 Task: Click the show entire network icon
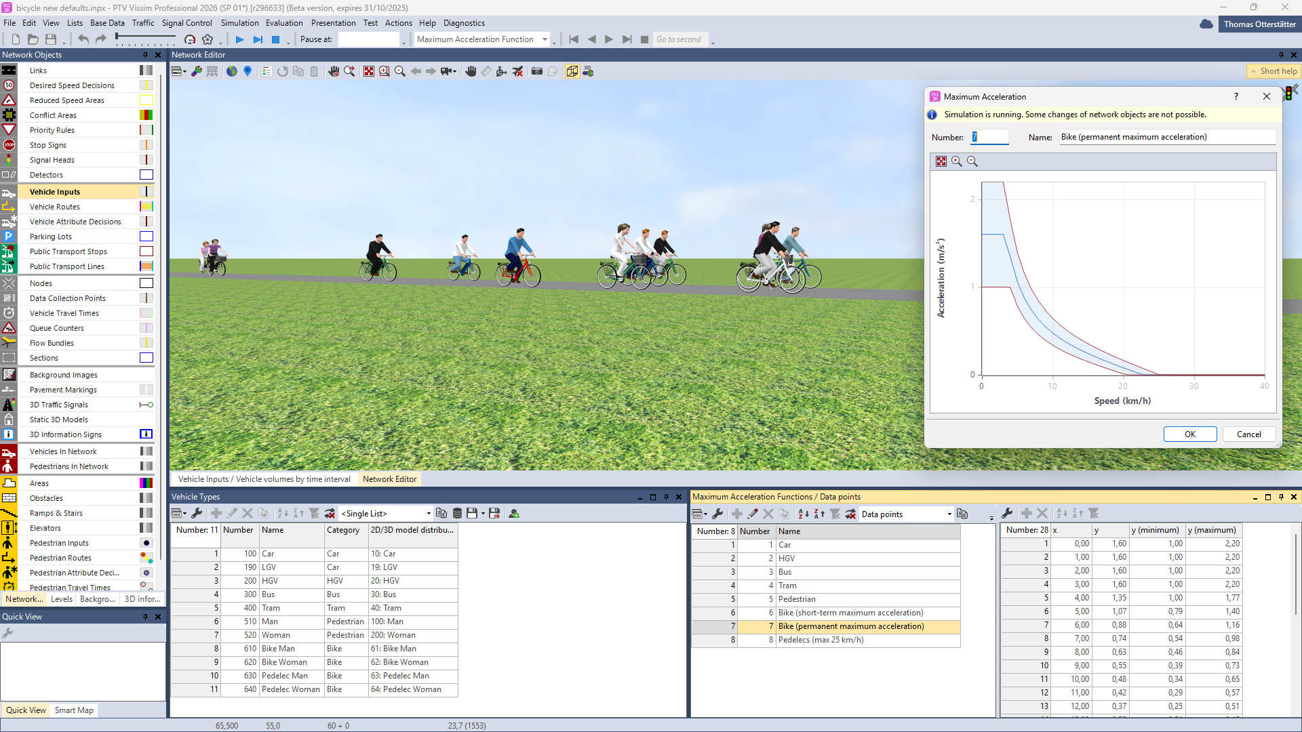[x=368, y=71]
